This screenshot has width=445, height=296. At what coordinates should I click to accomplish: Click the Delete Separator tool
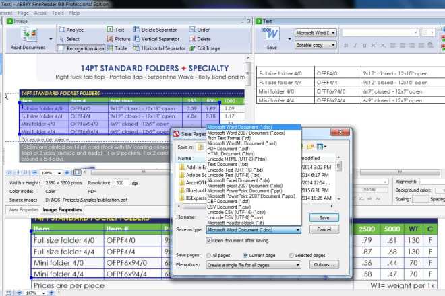point(155,30)
